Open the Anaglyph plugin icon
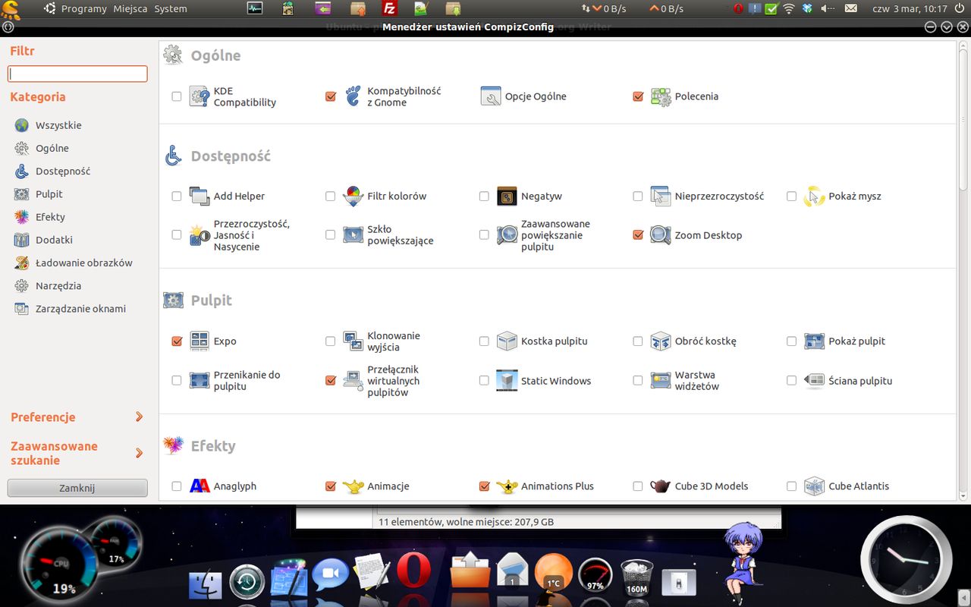The image size is (971, 607). (x=200, y=486)
